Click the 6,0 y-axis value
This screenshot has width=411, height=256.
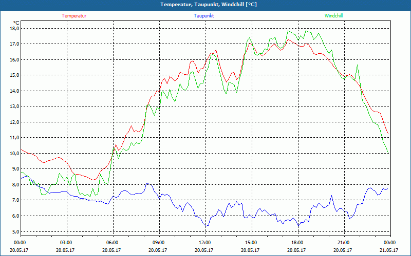(15, 216)
